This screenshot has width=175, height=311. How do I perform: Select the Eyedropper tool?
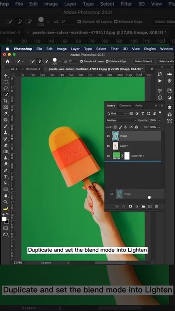click(x=5, y=113)
